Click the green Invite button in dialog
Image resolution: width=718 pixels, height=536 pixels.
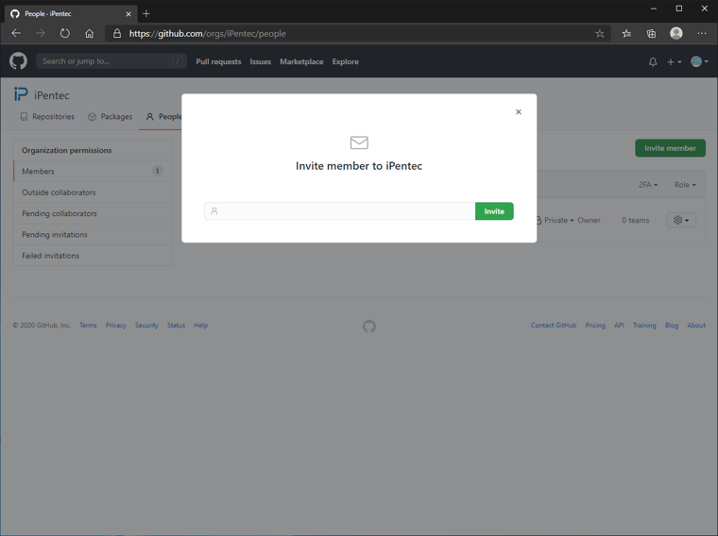coord(494,211)
